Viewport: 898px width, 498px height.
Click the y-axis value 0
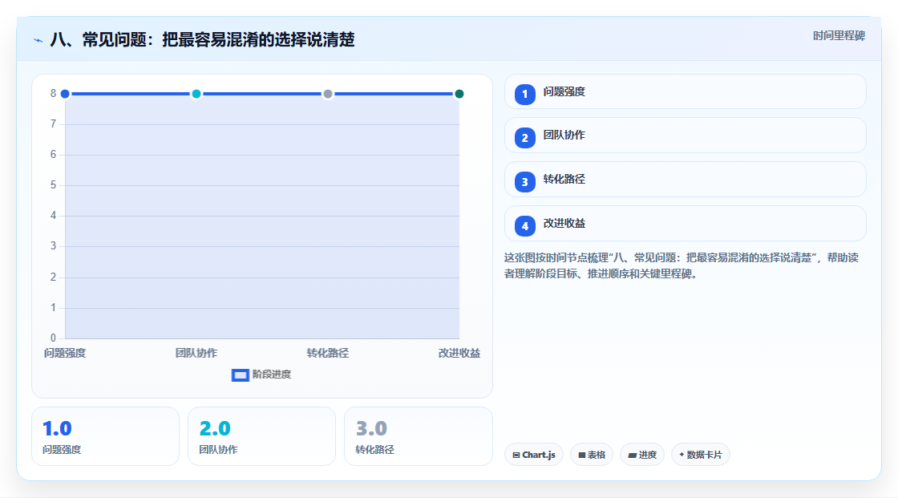coord(53,338)
